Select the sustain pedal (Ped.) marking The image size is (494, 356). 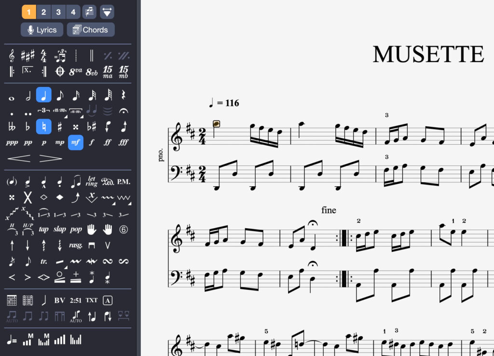(x=108, y=182)
